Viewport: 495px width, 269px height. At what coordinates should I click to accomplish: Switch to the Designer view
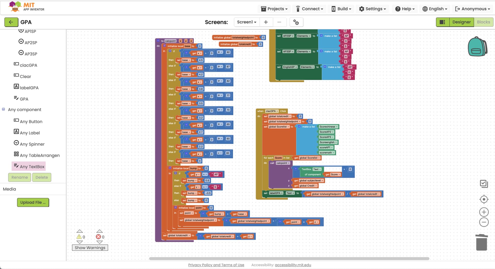click(461, 22)
